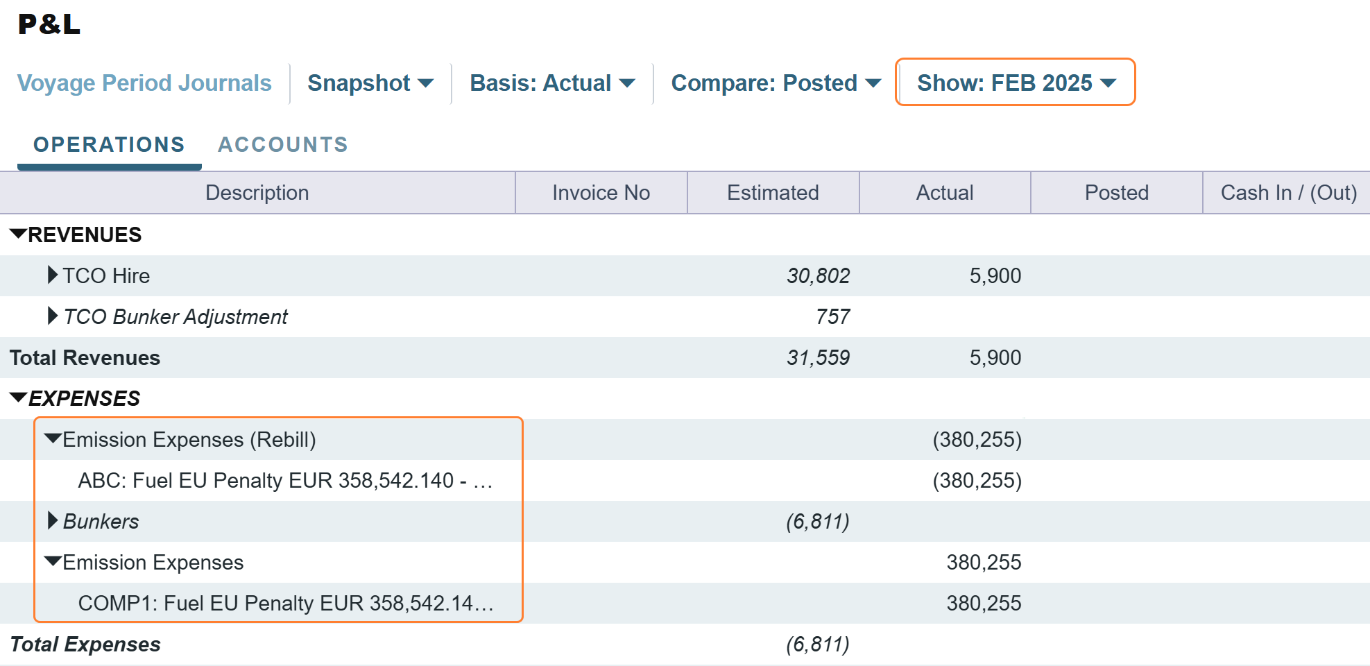Expand the TCO Hire row
Screen dimensions: 1370x666
52,275
